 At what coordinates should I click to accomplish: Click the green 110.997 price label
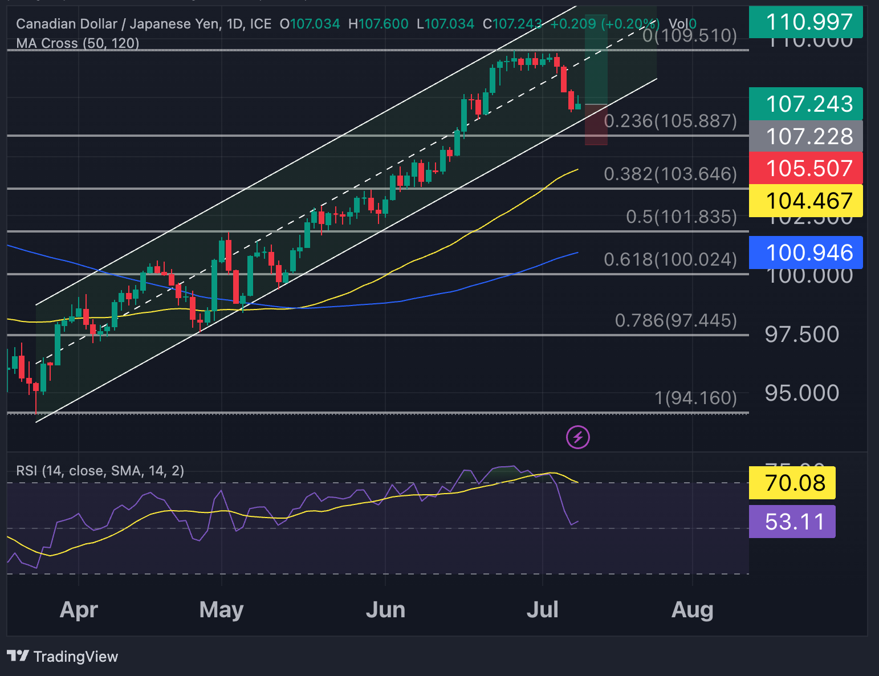pyautogui.click(x=805, y=22)
